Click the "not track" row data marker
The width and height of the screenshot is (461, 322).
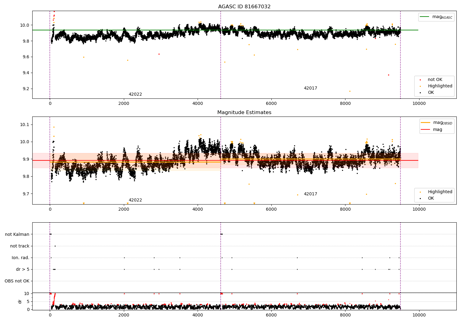[55, 246]
